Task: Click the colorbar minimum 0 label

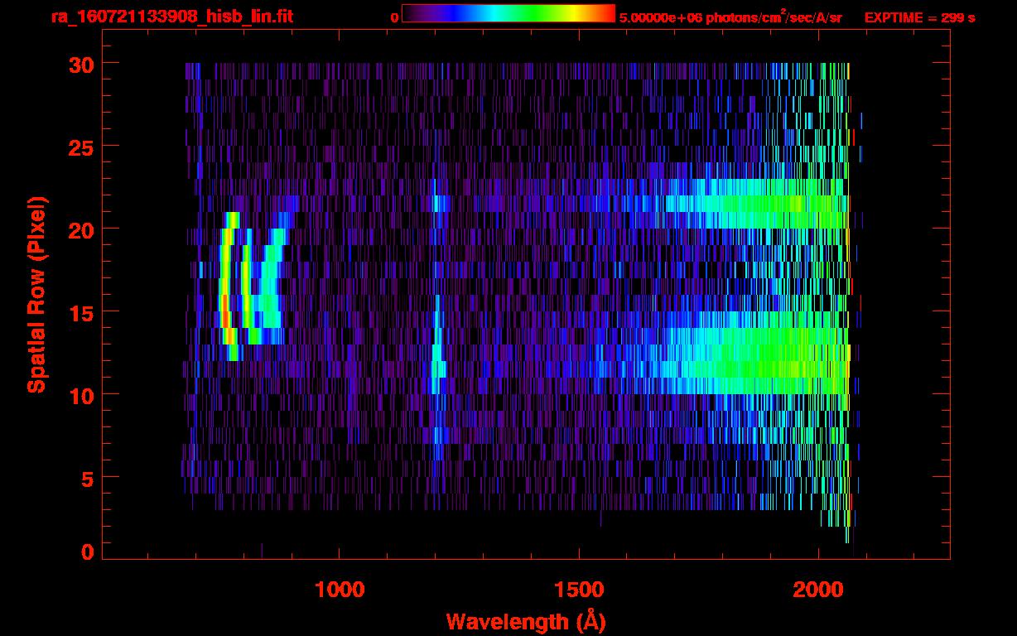Action: click(x=394, y=17)
